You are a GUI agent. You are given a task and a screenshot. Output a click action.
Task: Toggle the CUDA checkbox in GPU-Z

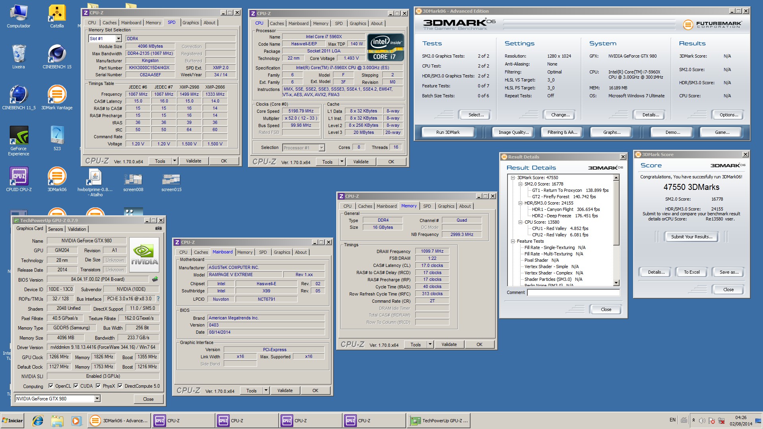(76, 386)
